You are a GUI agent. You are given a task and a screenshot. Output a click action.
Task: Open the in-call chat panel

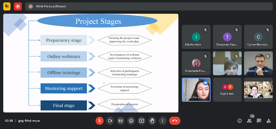pos(259,121)
